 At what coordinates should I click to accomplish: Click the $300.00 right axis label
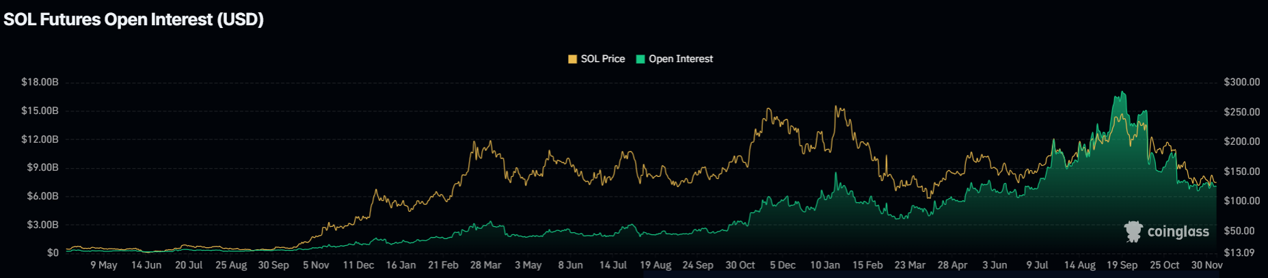click(1241, 82)
